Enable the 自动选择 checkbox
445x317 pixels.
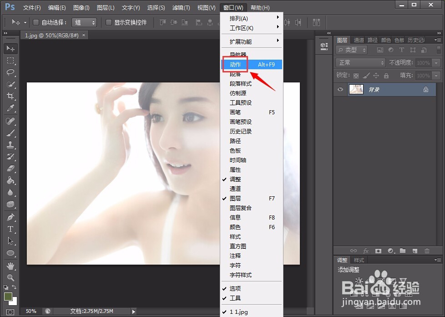click(x=36, y=22)
